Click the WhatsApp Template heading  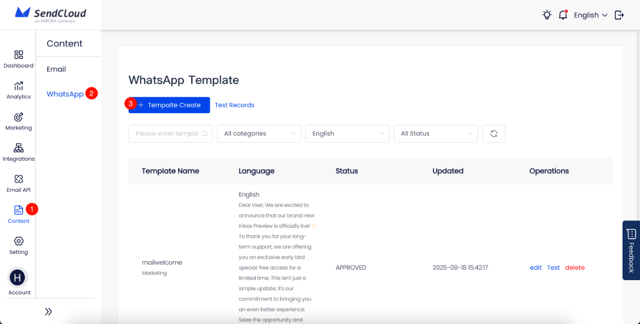pyautogui.click(x=184, y=80)
